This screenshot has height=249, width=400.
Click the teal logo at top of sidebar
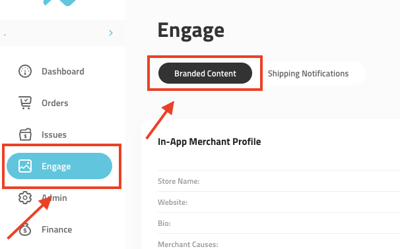pyautogui.click(x=60, y=3)
